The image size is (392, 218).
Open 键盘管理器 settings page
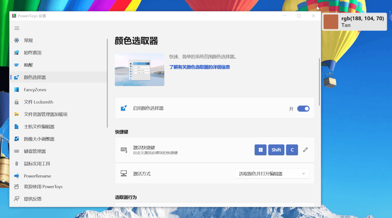[58, 151]
